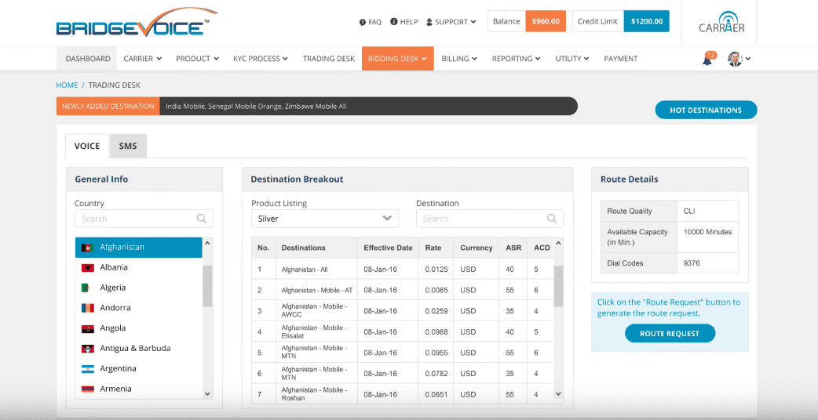Open the user profile avatar menu

coord(736,59)
